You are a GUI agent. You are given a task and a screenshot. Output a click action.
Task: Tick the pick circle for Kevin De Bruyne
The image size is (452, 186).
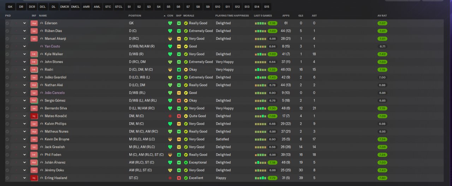(7, 139)
